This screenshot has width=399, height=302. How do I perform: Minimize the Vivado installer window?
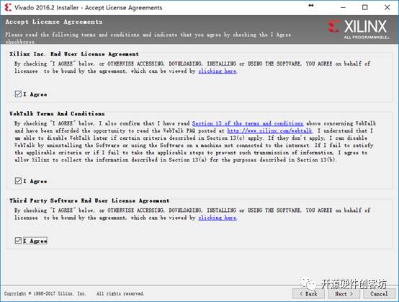(343, 7)
